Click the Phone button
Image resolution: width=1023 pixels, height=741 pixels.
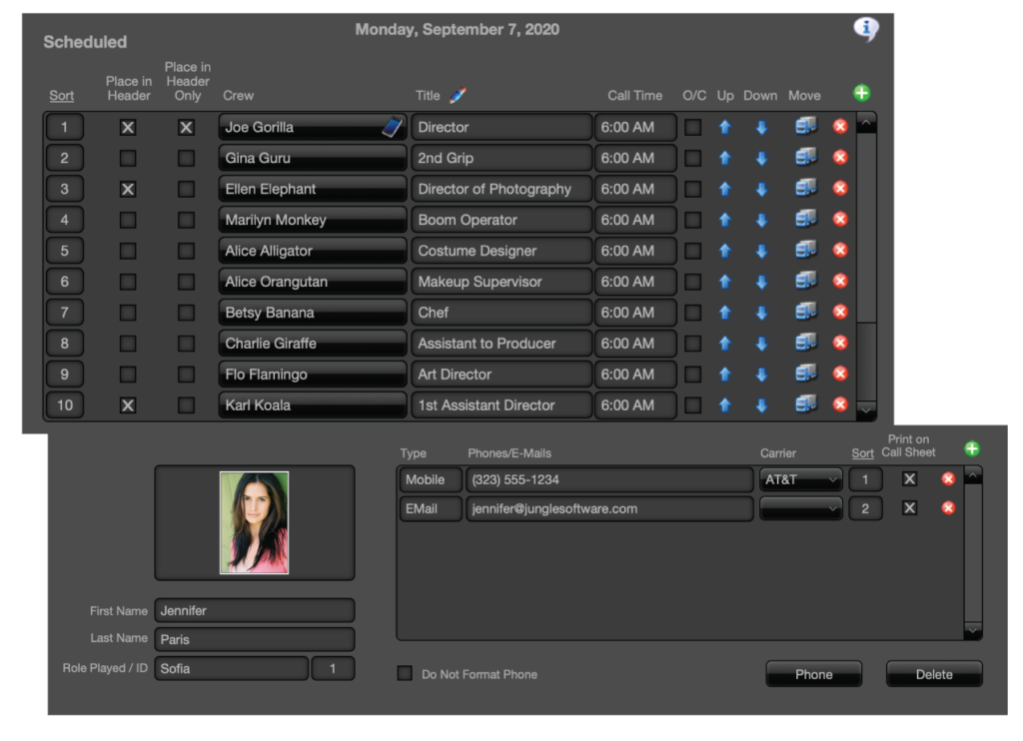click(x=813, y=674)
